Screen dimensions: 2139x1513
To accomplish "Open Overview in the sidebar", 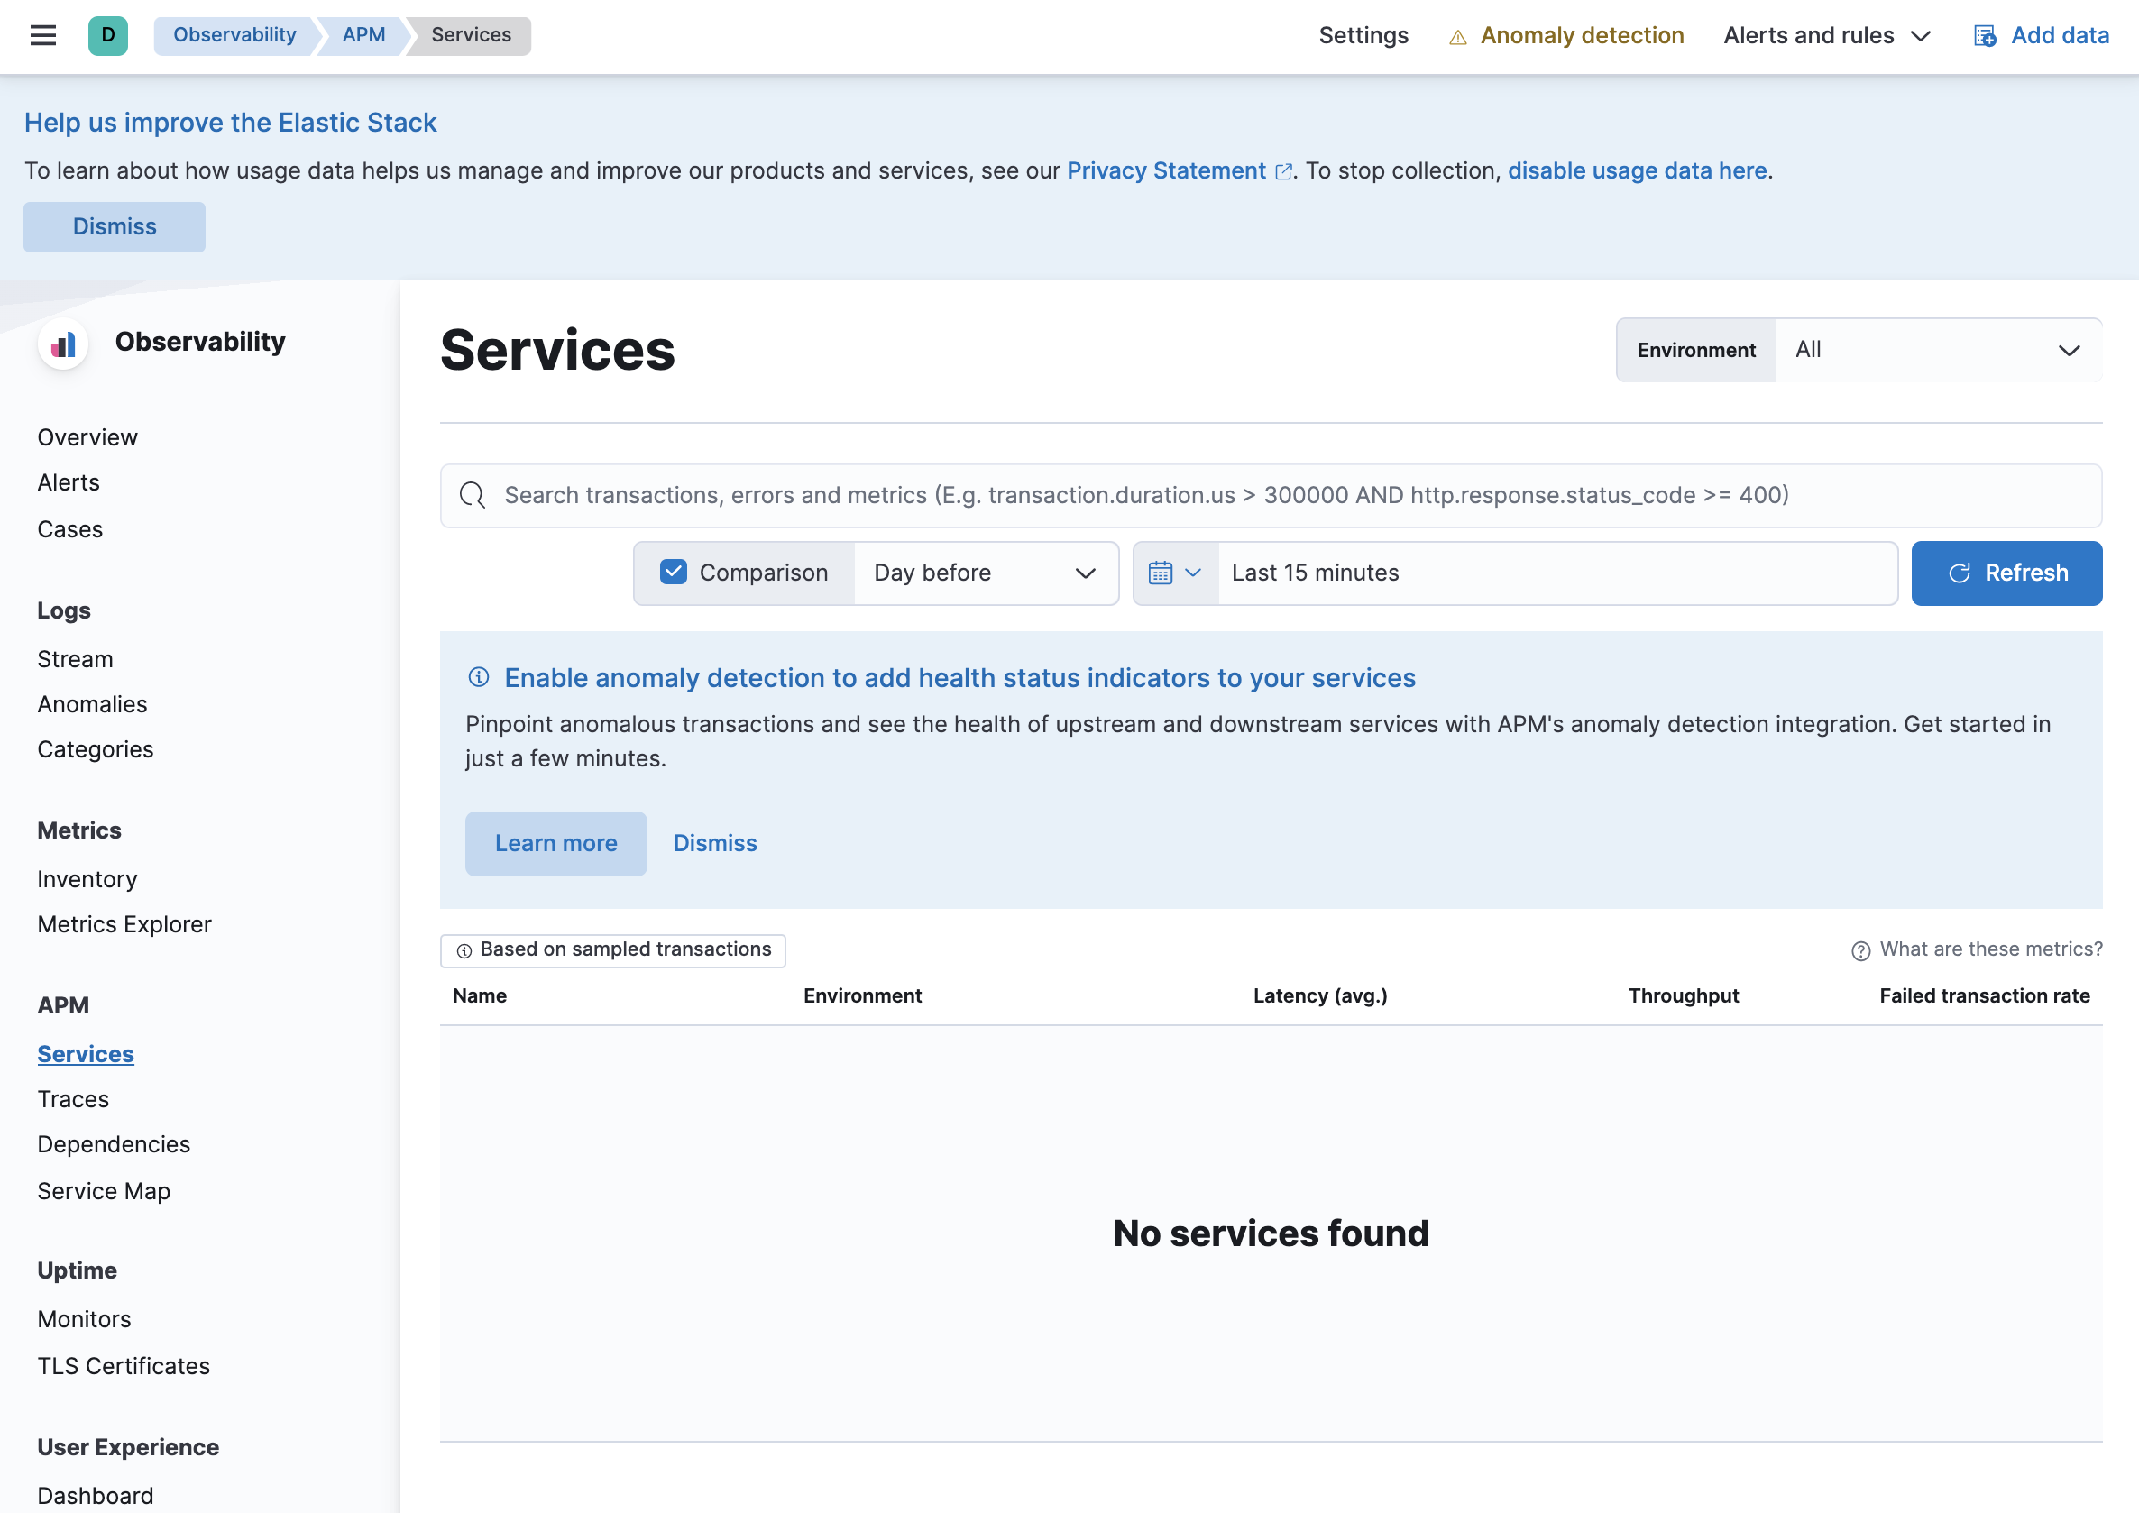I will click(x=87, y=437).
